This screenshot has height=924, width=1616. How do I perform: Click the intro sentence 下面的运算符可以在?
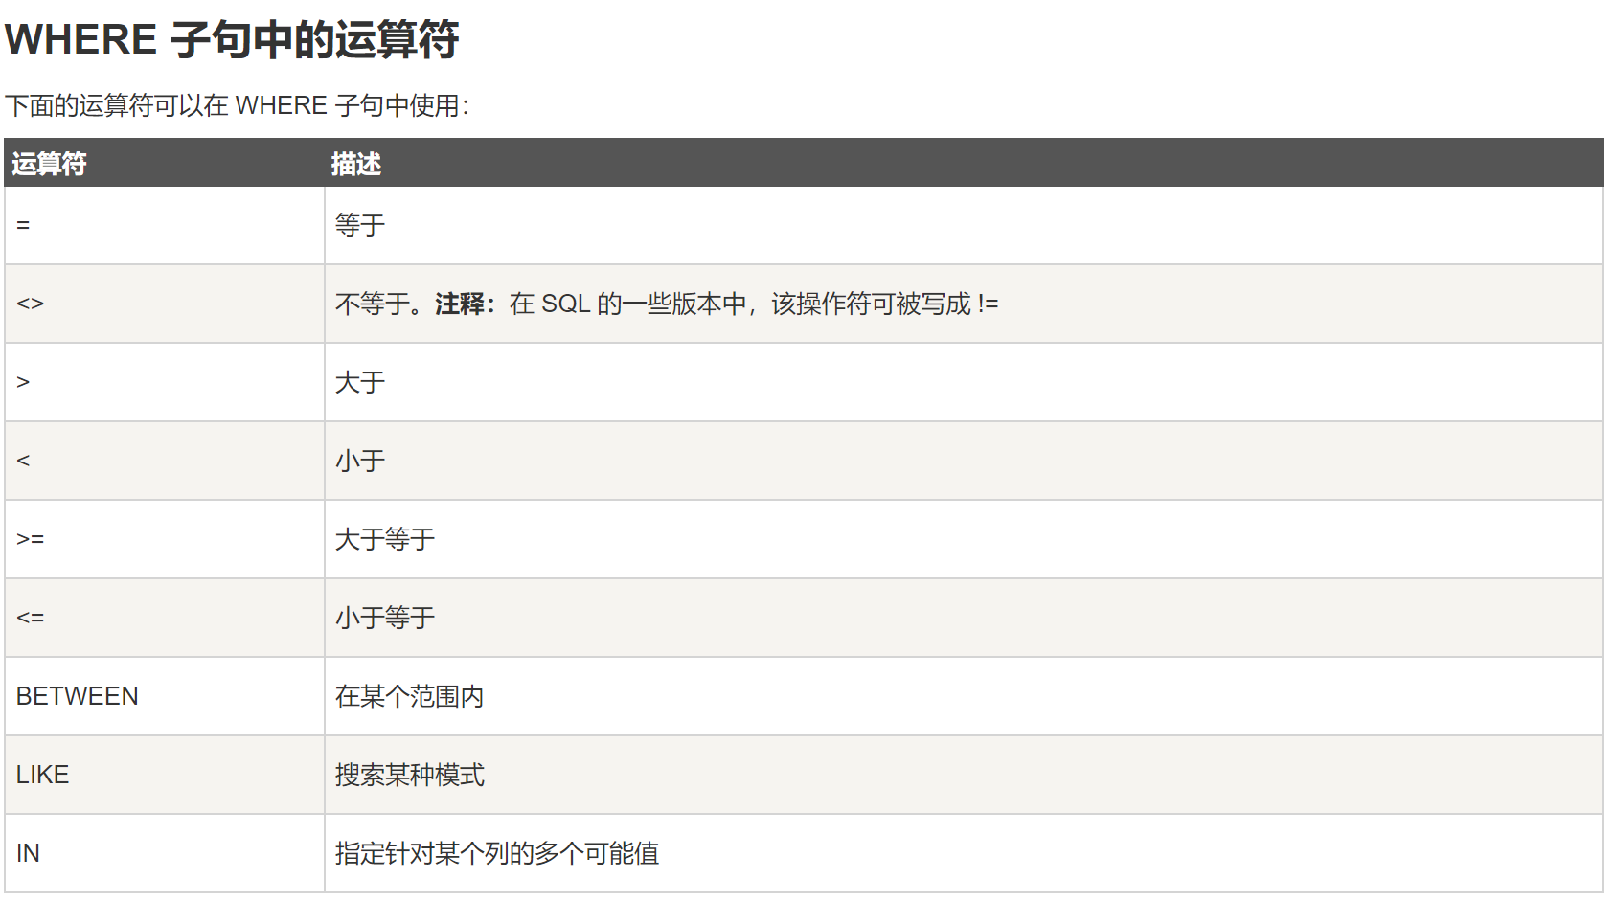pos(238,106)
